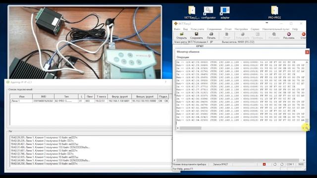Screen dimensions: 317x178
Task: Open the Сервис menu
Action: pos(255,29)
